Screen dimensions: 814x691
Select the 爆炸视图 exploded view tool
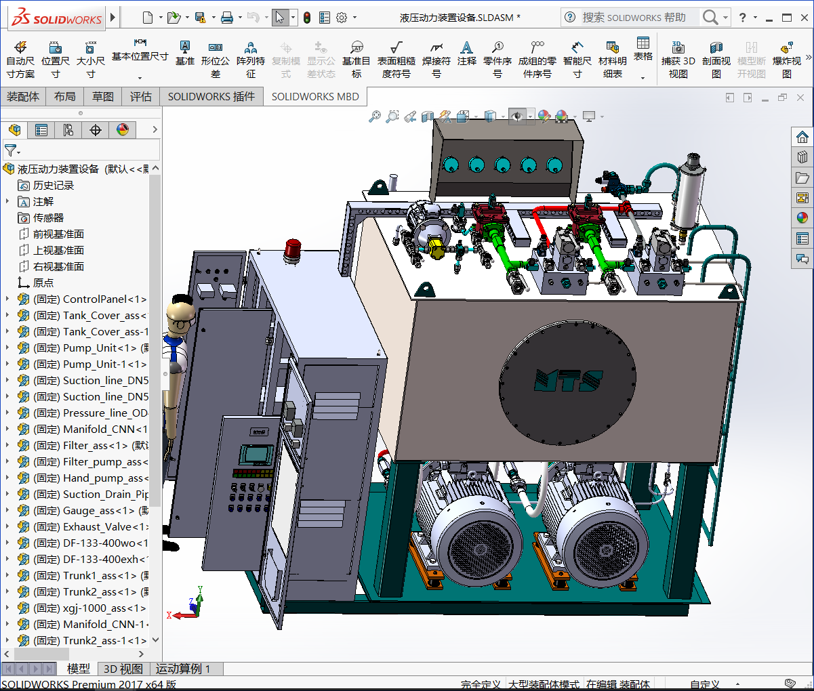786,59
